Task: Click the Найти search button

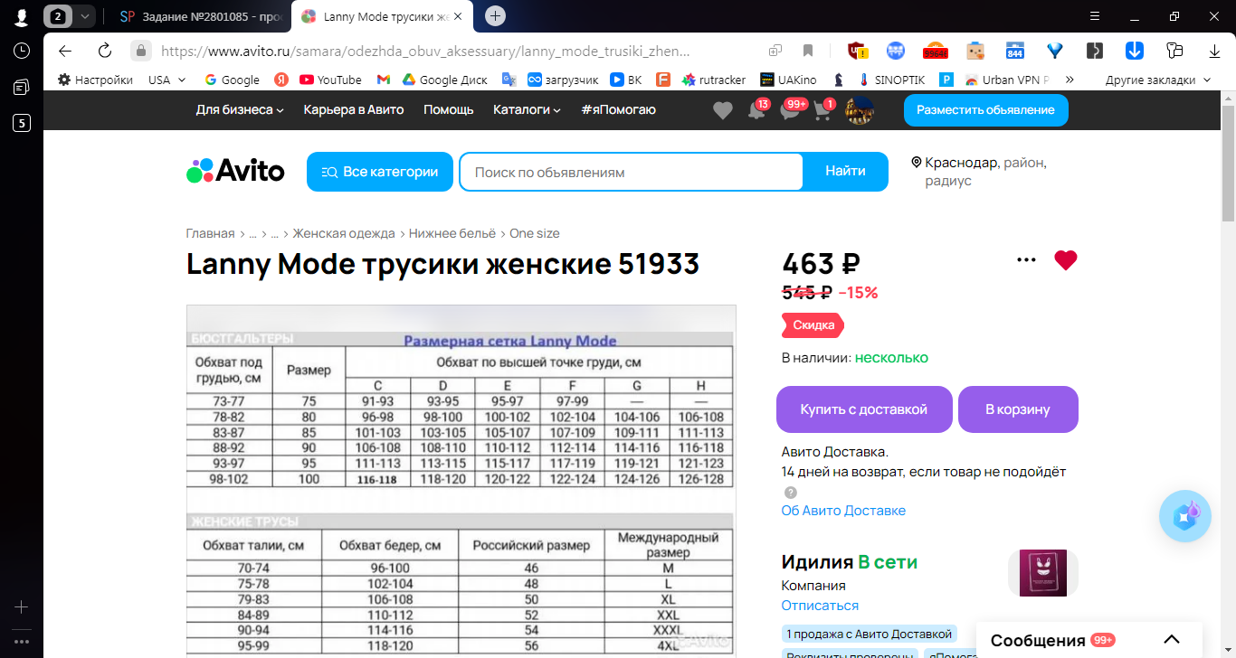Action: 845,172
